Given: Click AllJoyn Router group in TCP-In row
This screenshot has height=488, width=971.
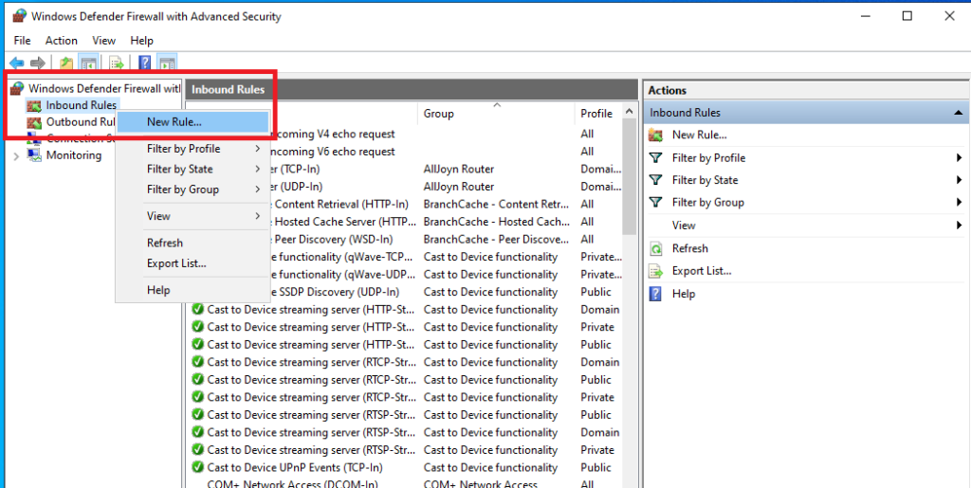Looking at the screenshot, I should (459, 169).
